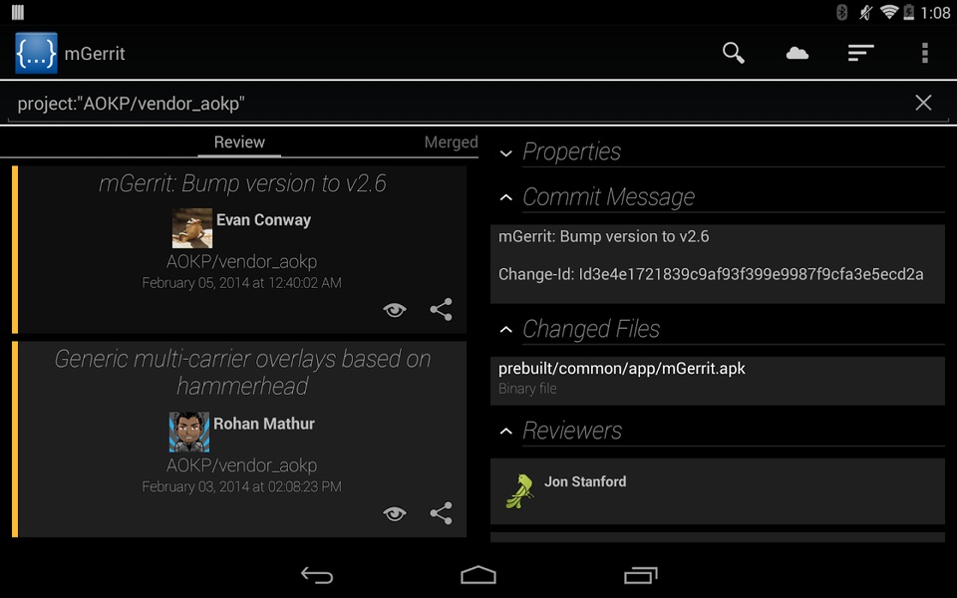Screen dimensions: 957x598
Task: Watch the mGerrit Bump version change
Action: pyautogui.click(x=395, y=310)
